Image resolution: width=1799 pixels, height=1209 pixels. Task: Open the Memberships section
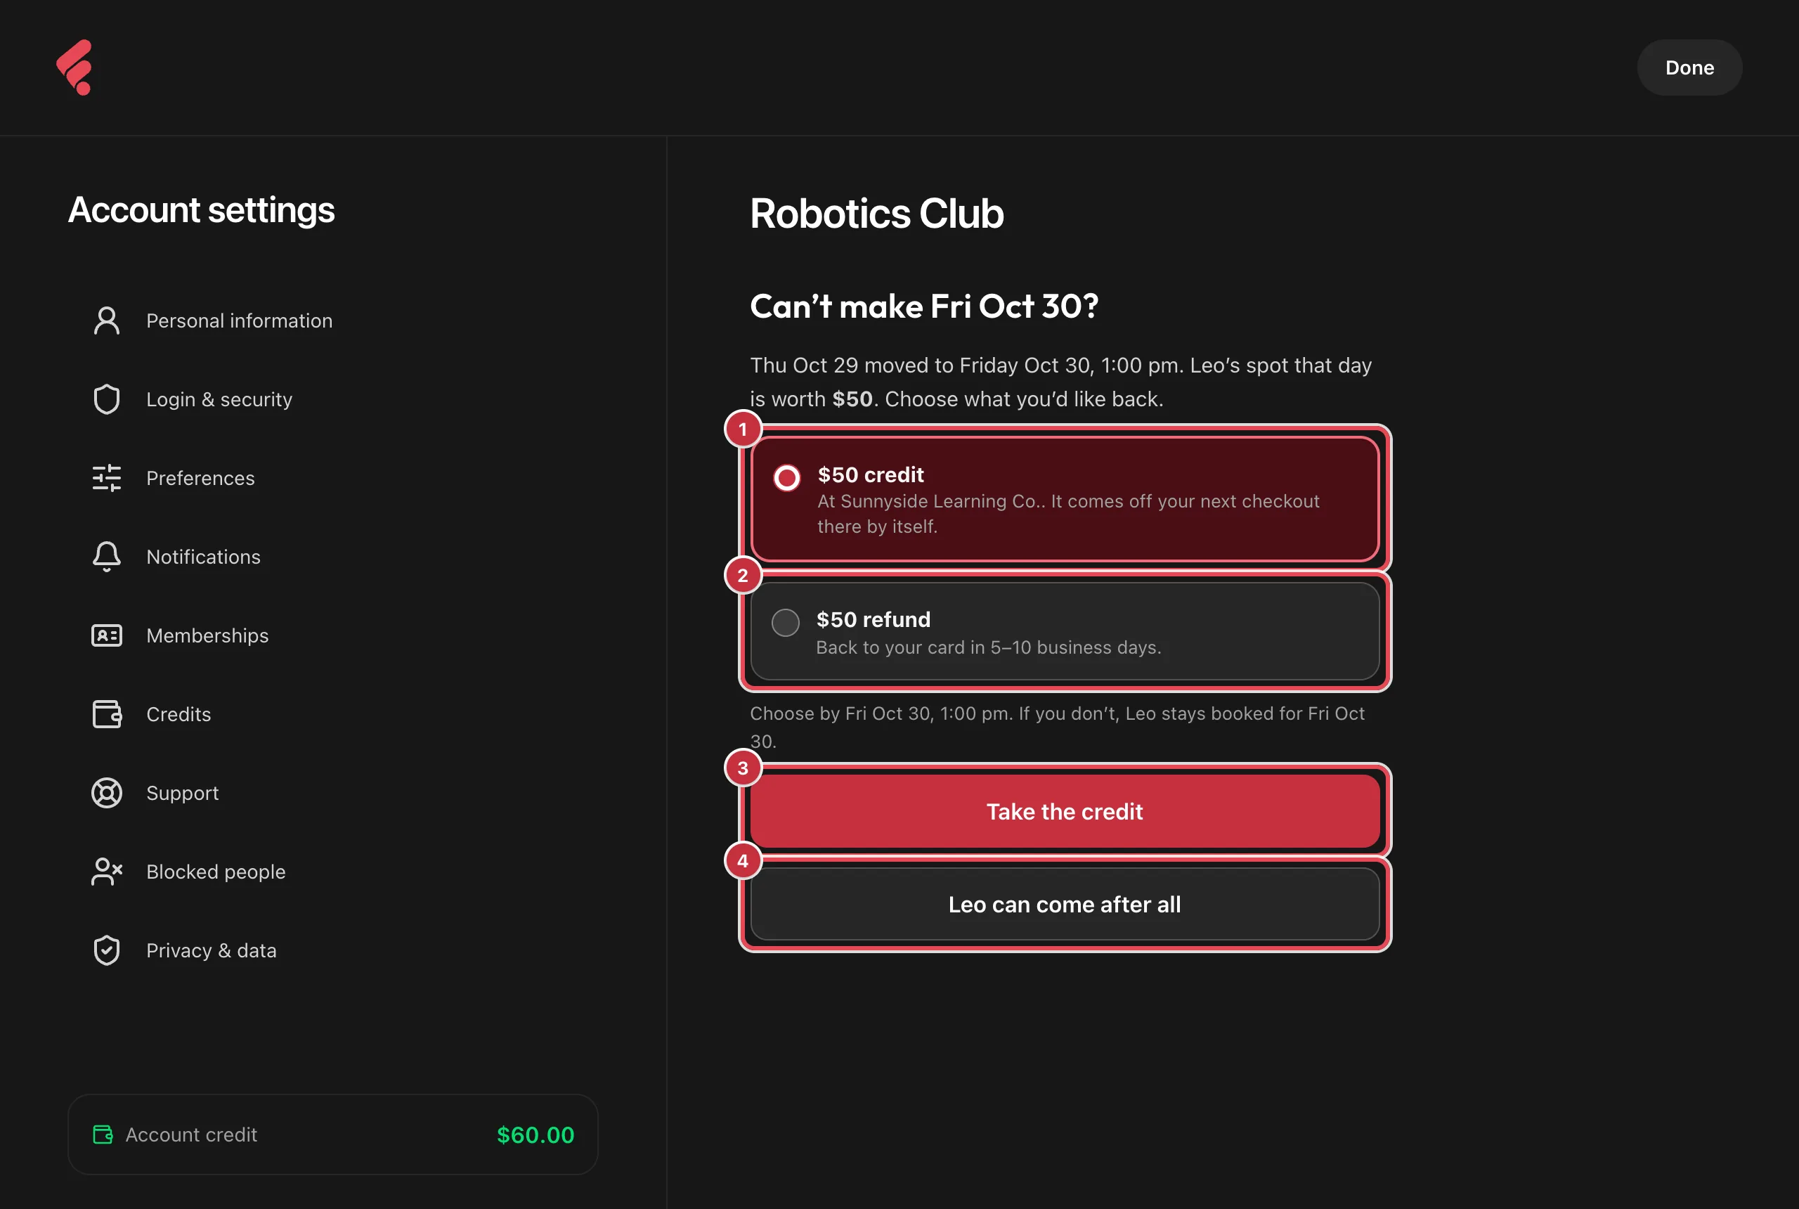pos(333,635)
